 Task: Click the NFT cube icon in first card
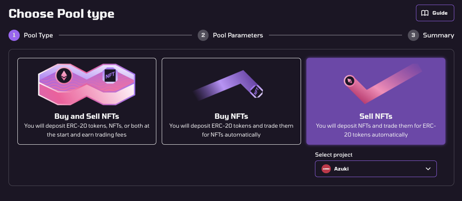[x=110, y=75]
